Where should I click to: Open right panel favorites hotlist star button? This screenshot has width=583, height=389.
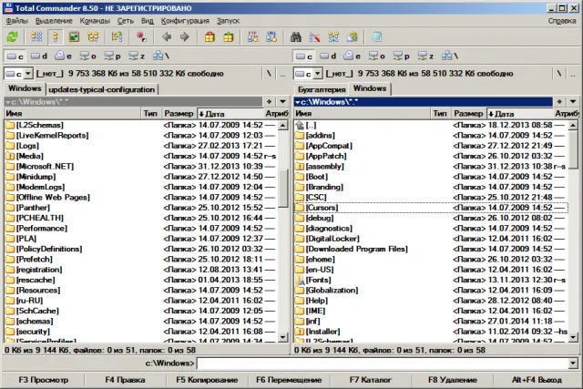coord(558,101)
